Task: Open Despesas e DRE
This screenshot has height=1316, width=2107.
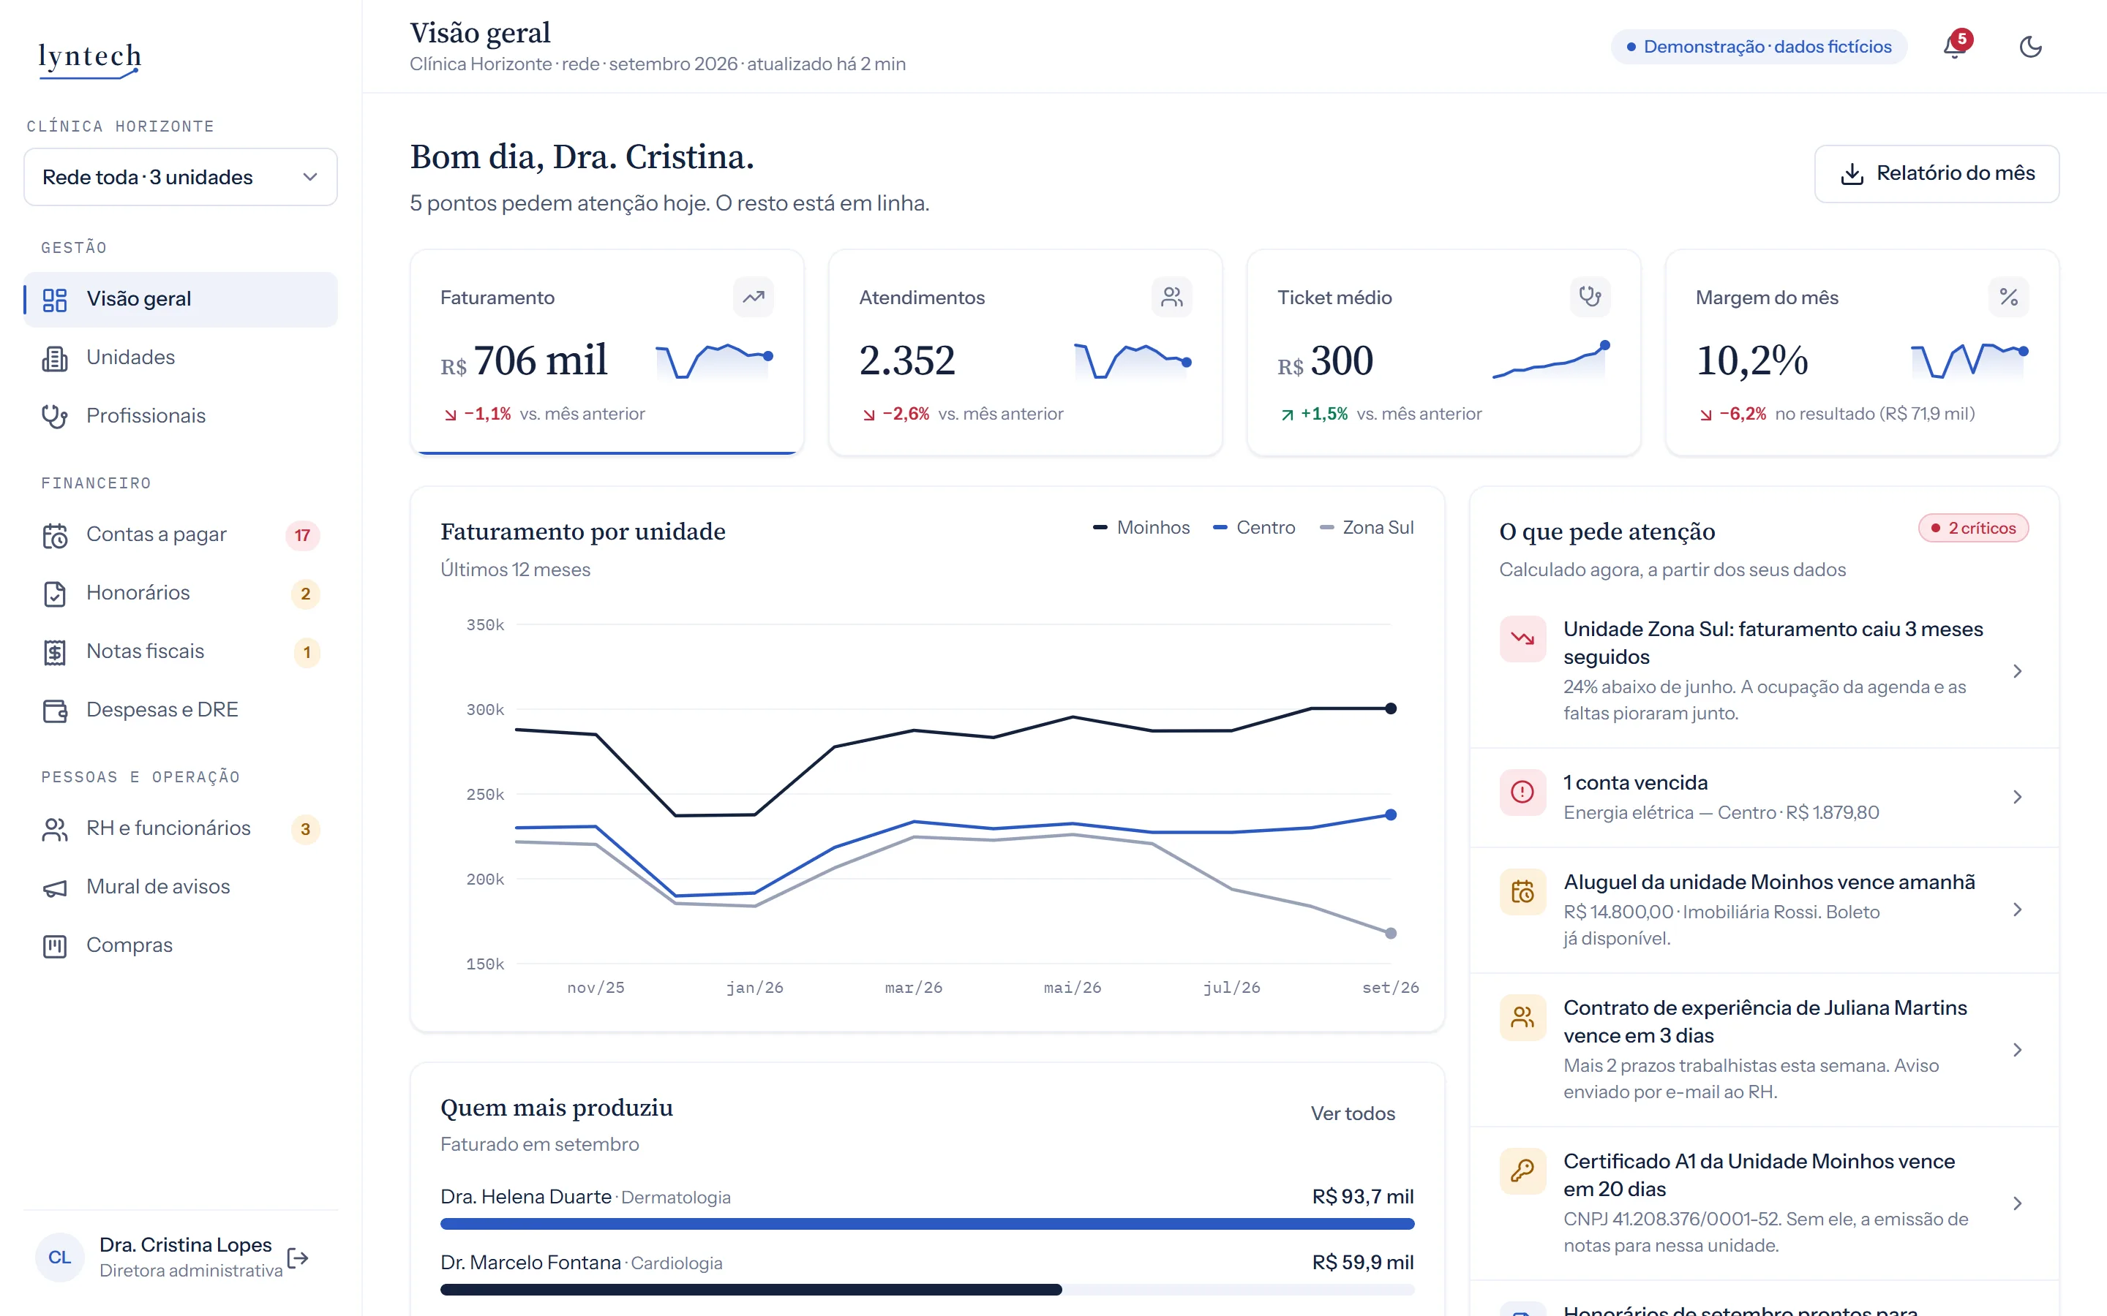Action: pyautogui.click(x=180, y=710)
